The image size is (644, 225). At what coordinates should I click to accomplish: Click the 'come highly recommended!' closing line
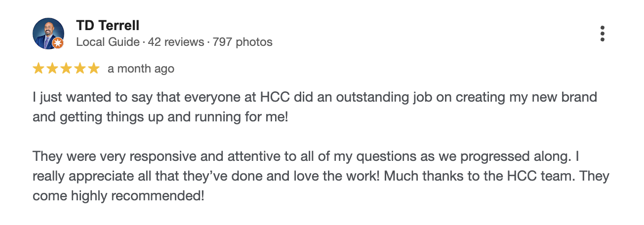click(x=119, y=196)
